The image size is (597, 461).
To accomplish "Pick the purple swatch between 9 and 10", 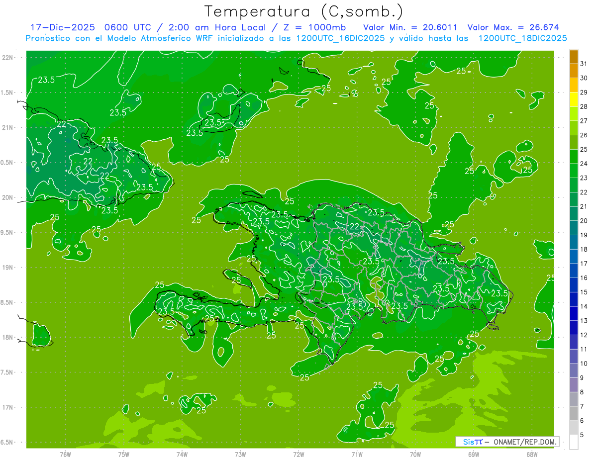I will click(574, 371).
